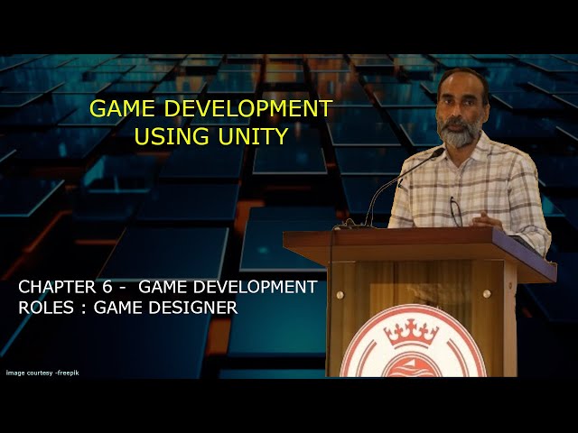Click the crown emblem on the podium
The height and width of the screenshot is (433, 578).
click(x=412, y=333)
